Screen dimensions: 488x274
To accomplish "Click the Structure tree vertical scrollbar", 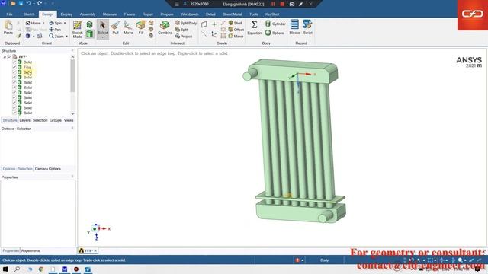I will click(72, 76).
